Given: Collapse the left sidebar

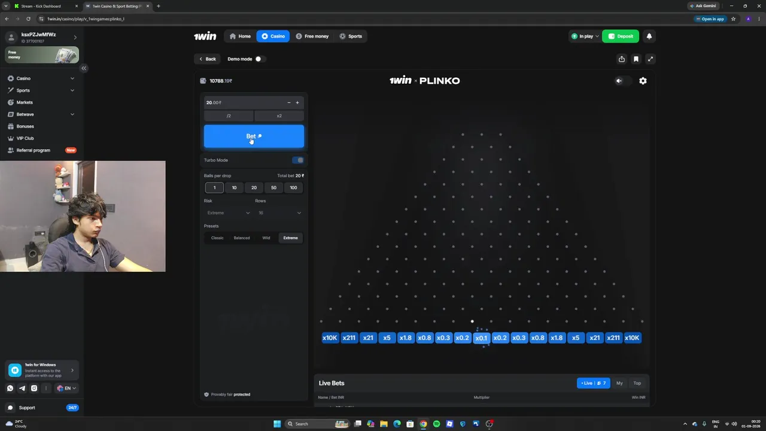Looking at the screenshot, I should pos(84,68).
